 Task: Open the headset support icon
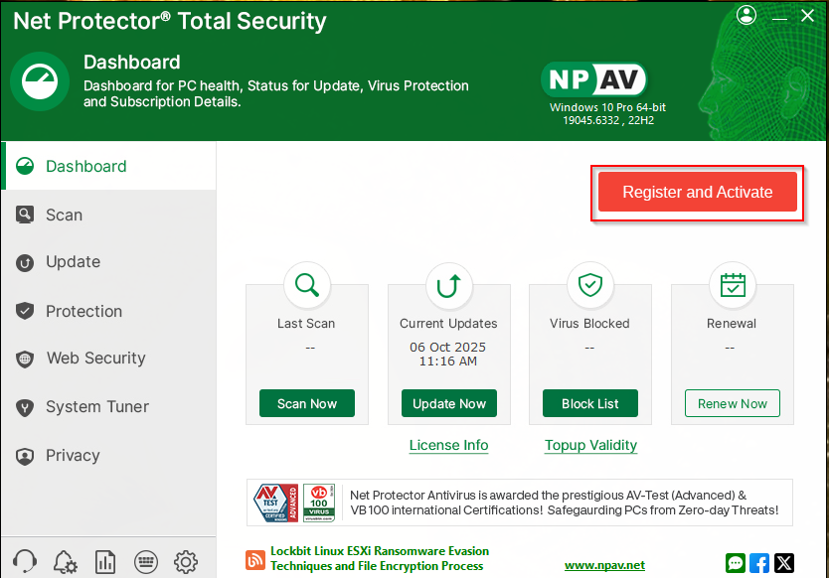[x=26, y=562]
